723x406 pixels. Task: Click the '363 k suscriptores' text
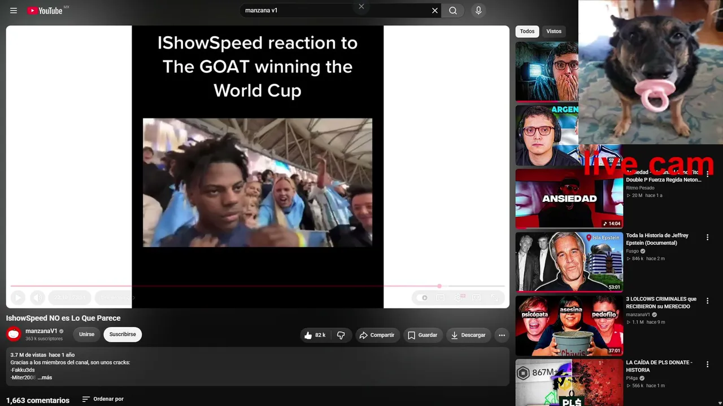coord(44,339)
